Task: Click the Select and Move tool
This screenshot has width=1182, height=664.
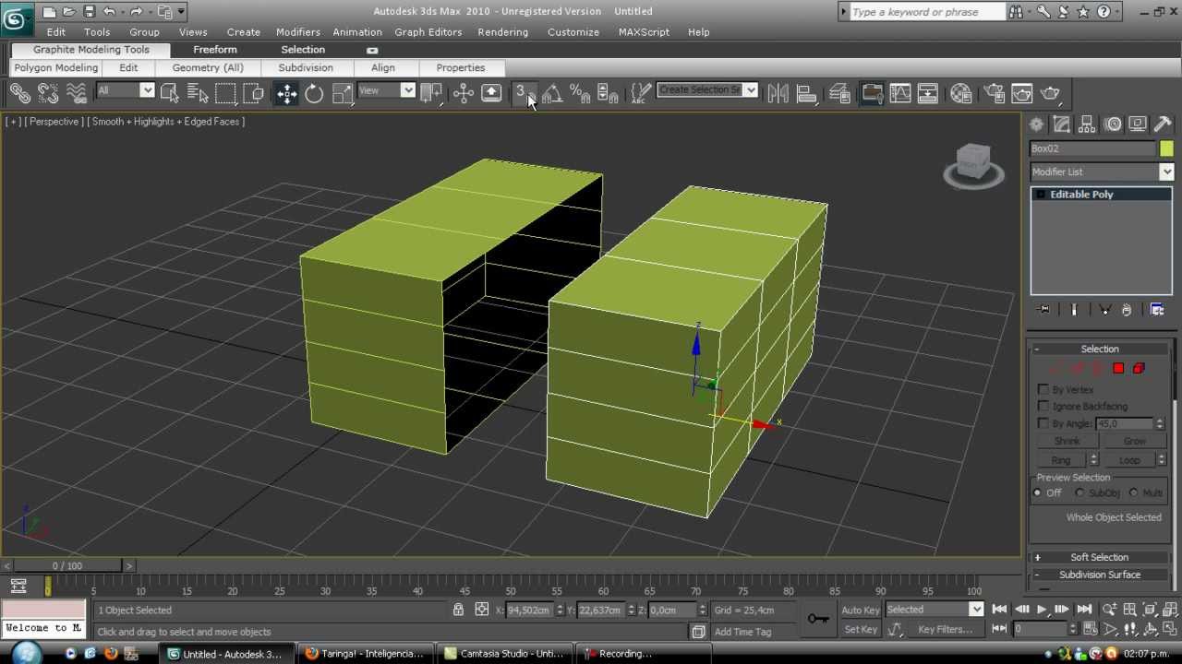Action: [x=286, y=93]
